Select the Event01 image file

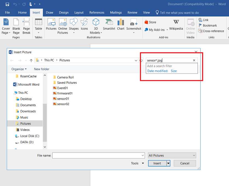pos(60,88)
